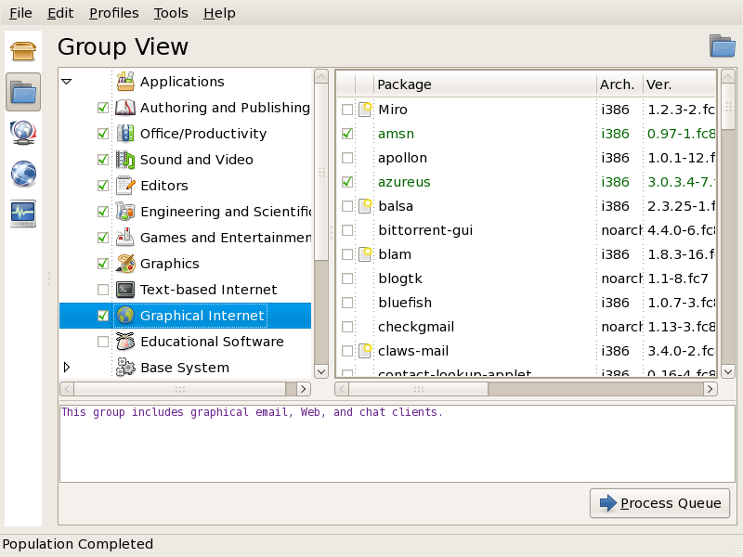743x557 pixels.
Task: Open the Tools menu
Action: click(171, 13)
